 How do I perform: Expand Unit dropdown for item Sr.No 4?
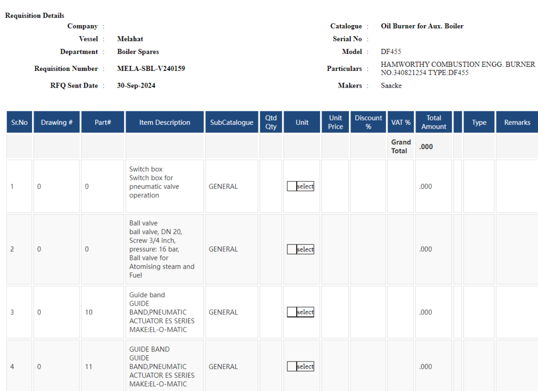coord(301,367)
